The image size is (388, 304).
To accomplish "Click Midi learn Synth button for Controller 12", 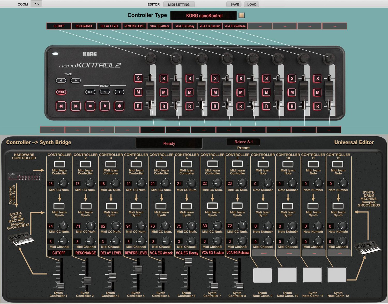I will tap(338, 206).
